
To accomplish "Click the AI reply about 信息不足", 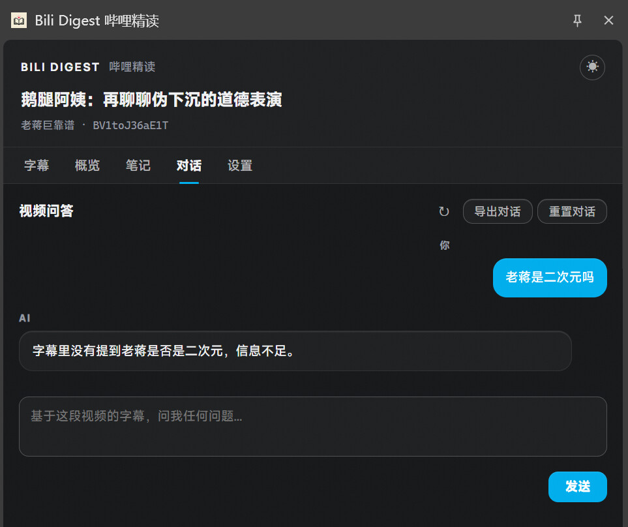I will (295, 351).
